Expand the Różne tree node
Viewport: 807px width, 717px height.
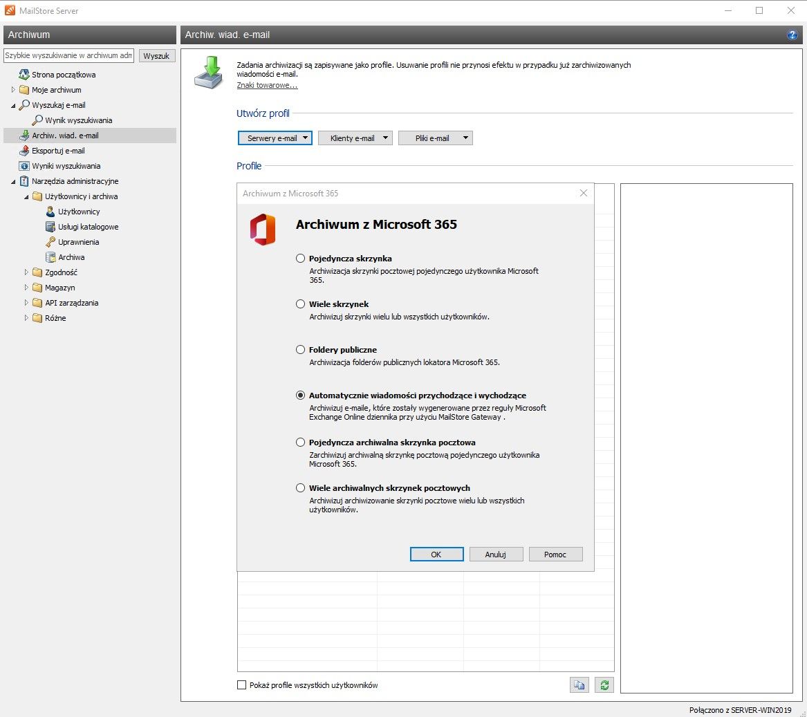click(x=26, y=318)
